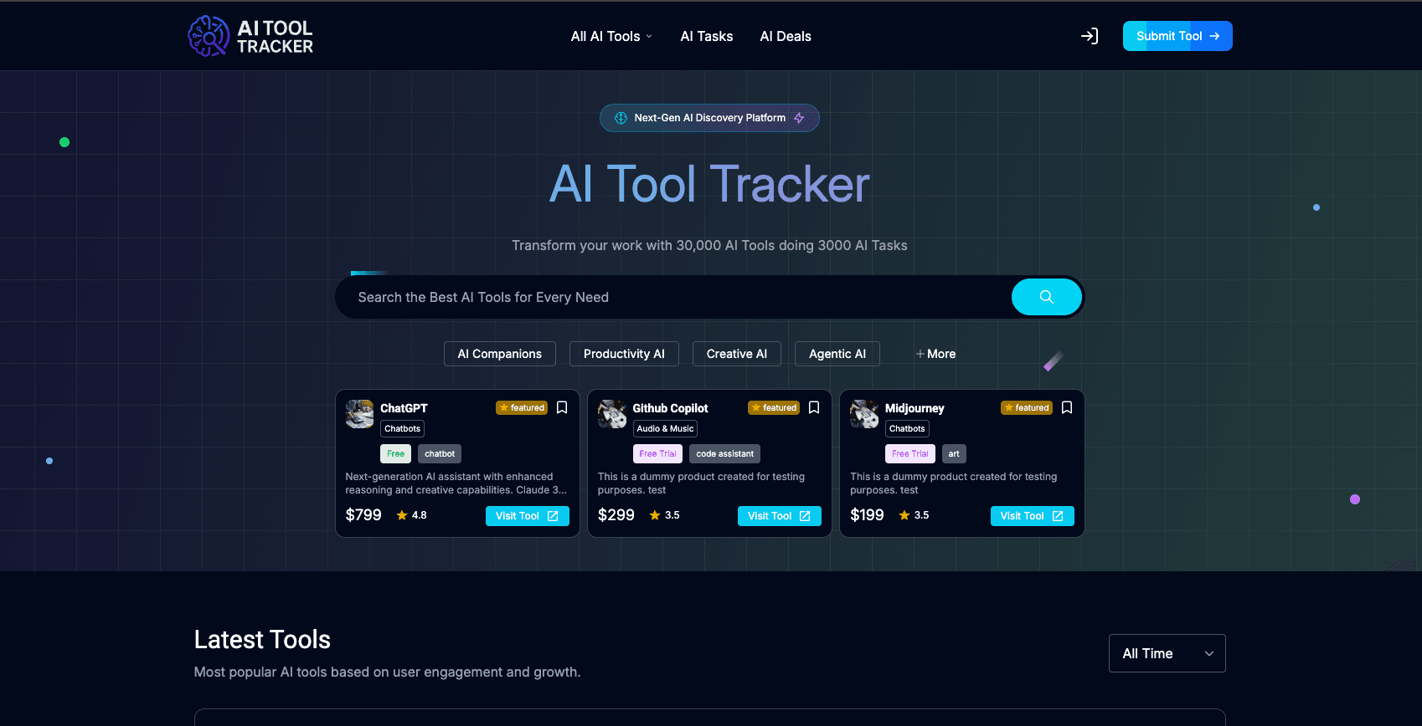1422x726 pixels.
Task: Click the Audio & Music tag
Action: point(665,429)
